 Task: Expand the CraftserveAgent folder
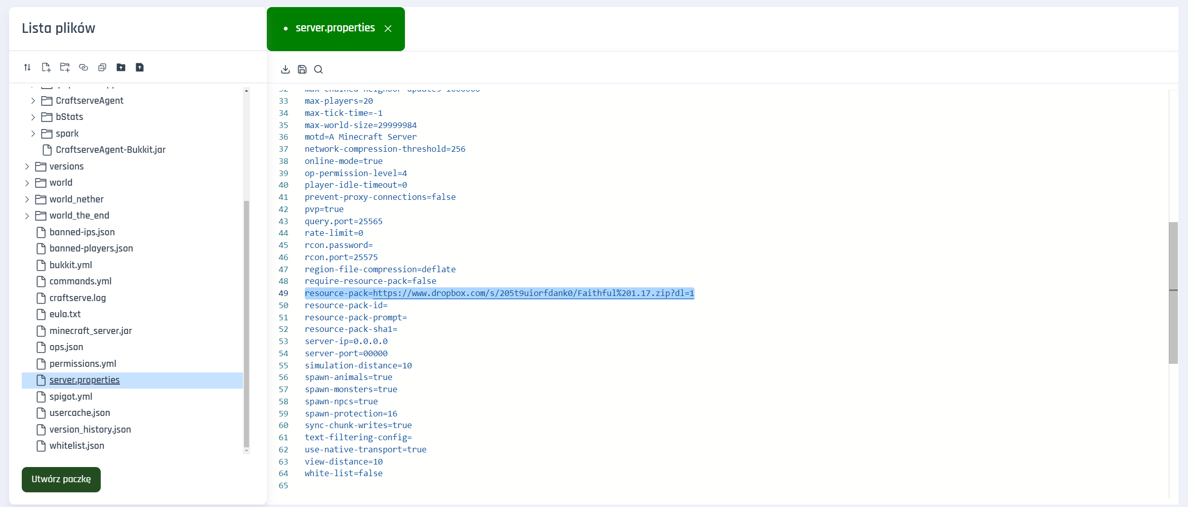33,101
